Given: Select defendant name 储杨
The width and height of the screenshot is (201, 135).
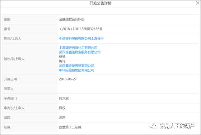Looking at the screenshot, I should coord(62,57).
